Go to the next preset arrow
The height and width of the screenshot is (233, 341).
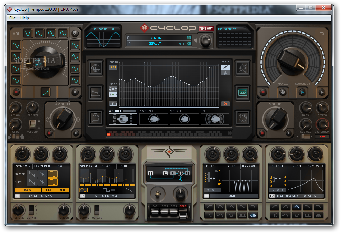click(x=184, y=44)
